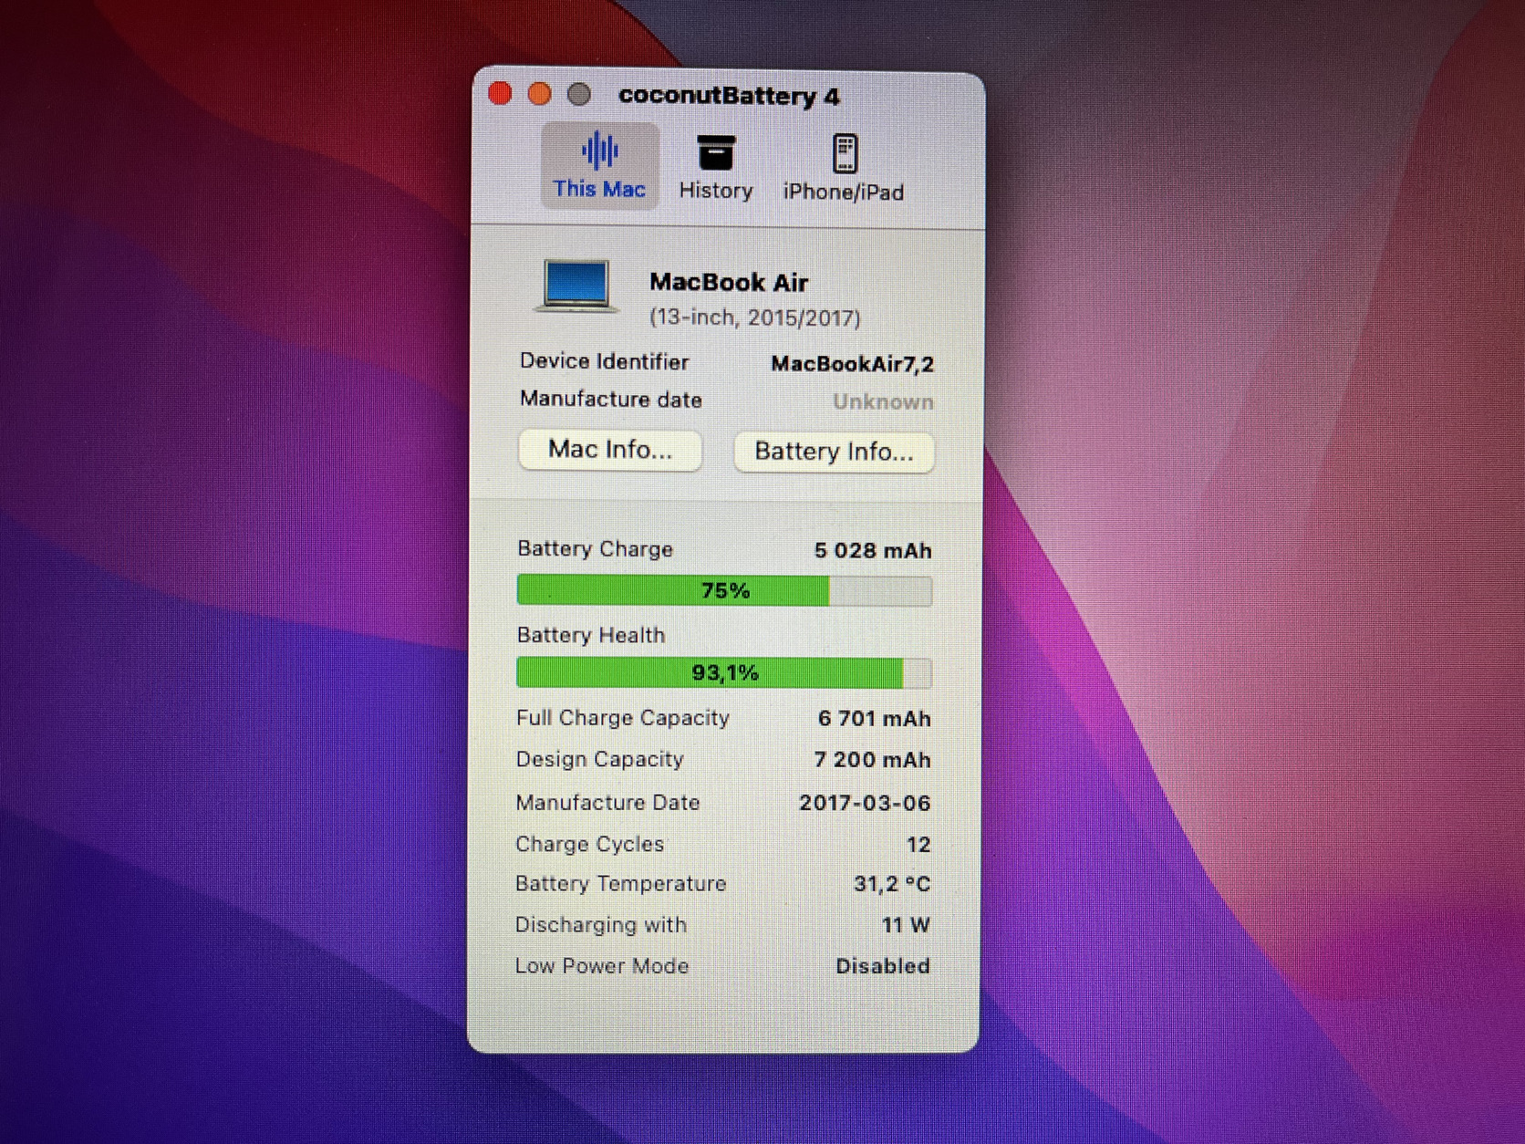Click the 6 701 mAh full capacity value
Screen dimensions: 1525x1144
875,719
